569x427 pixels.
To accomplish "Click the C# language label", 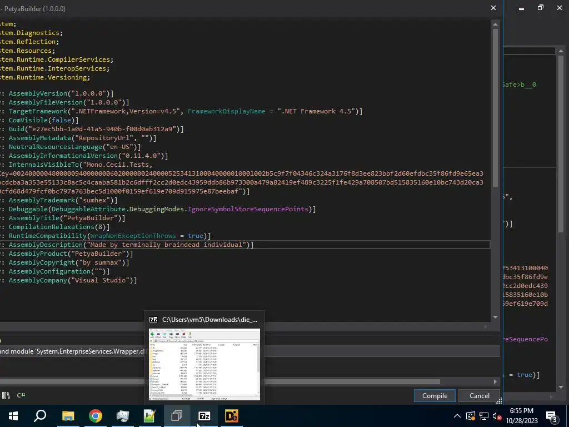I will coord(21,395).
